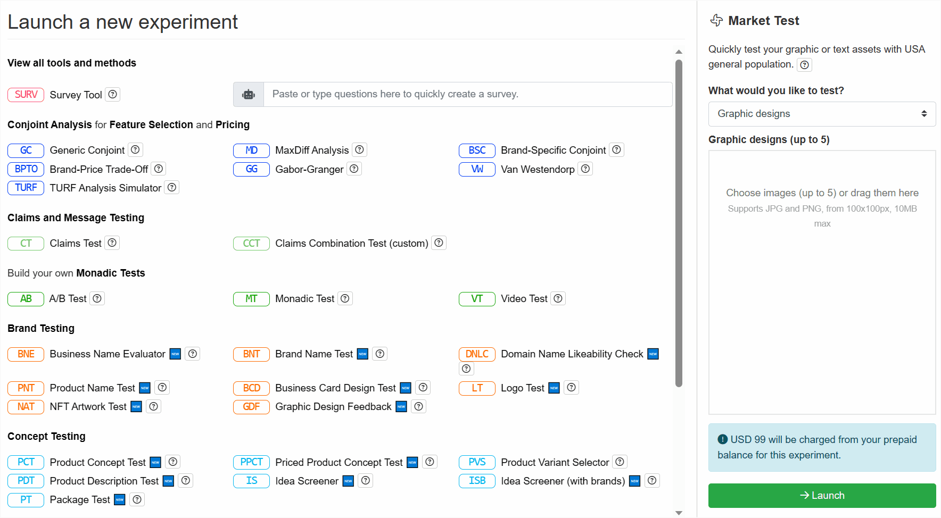
Task: Show help for NFT Artwork Test
Action: tap(154, 406)
